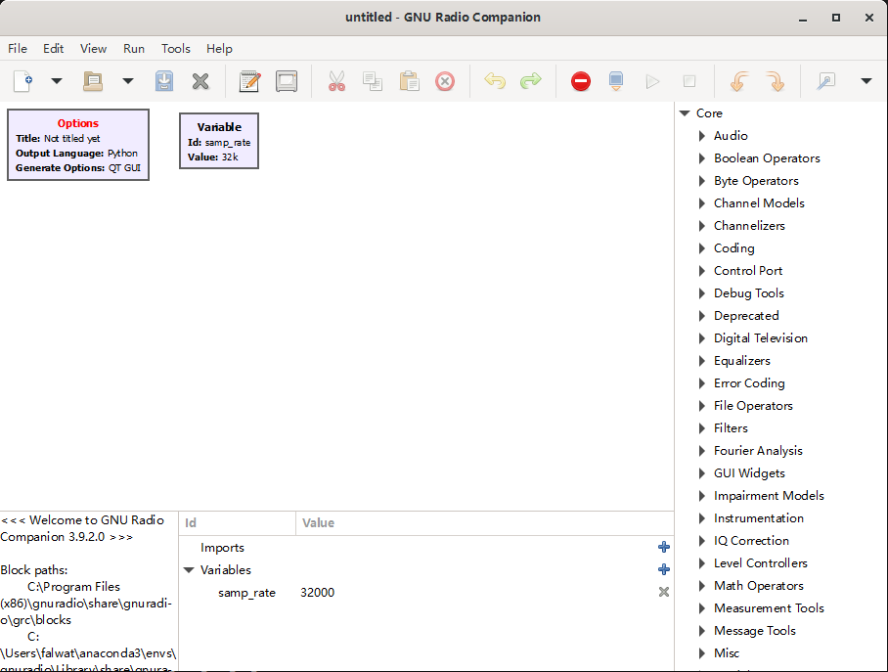
Task: Remove samp_rate variable with X icon
Action: [664, 592]
